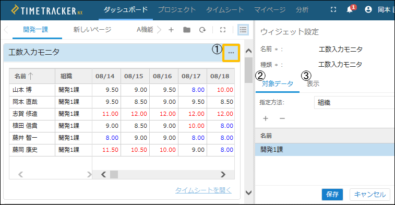Switch to 新しいページ dashboard tab

[92, 30]
